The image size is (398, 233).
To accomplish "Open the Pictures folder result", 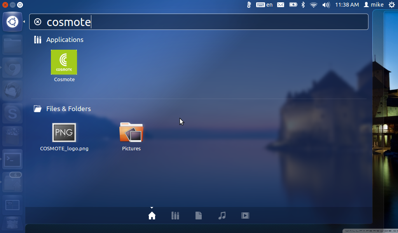I will click(131, 133).
